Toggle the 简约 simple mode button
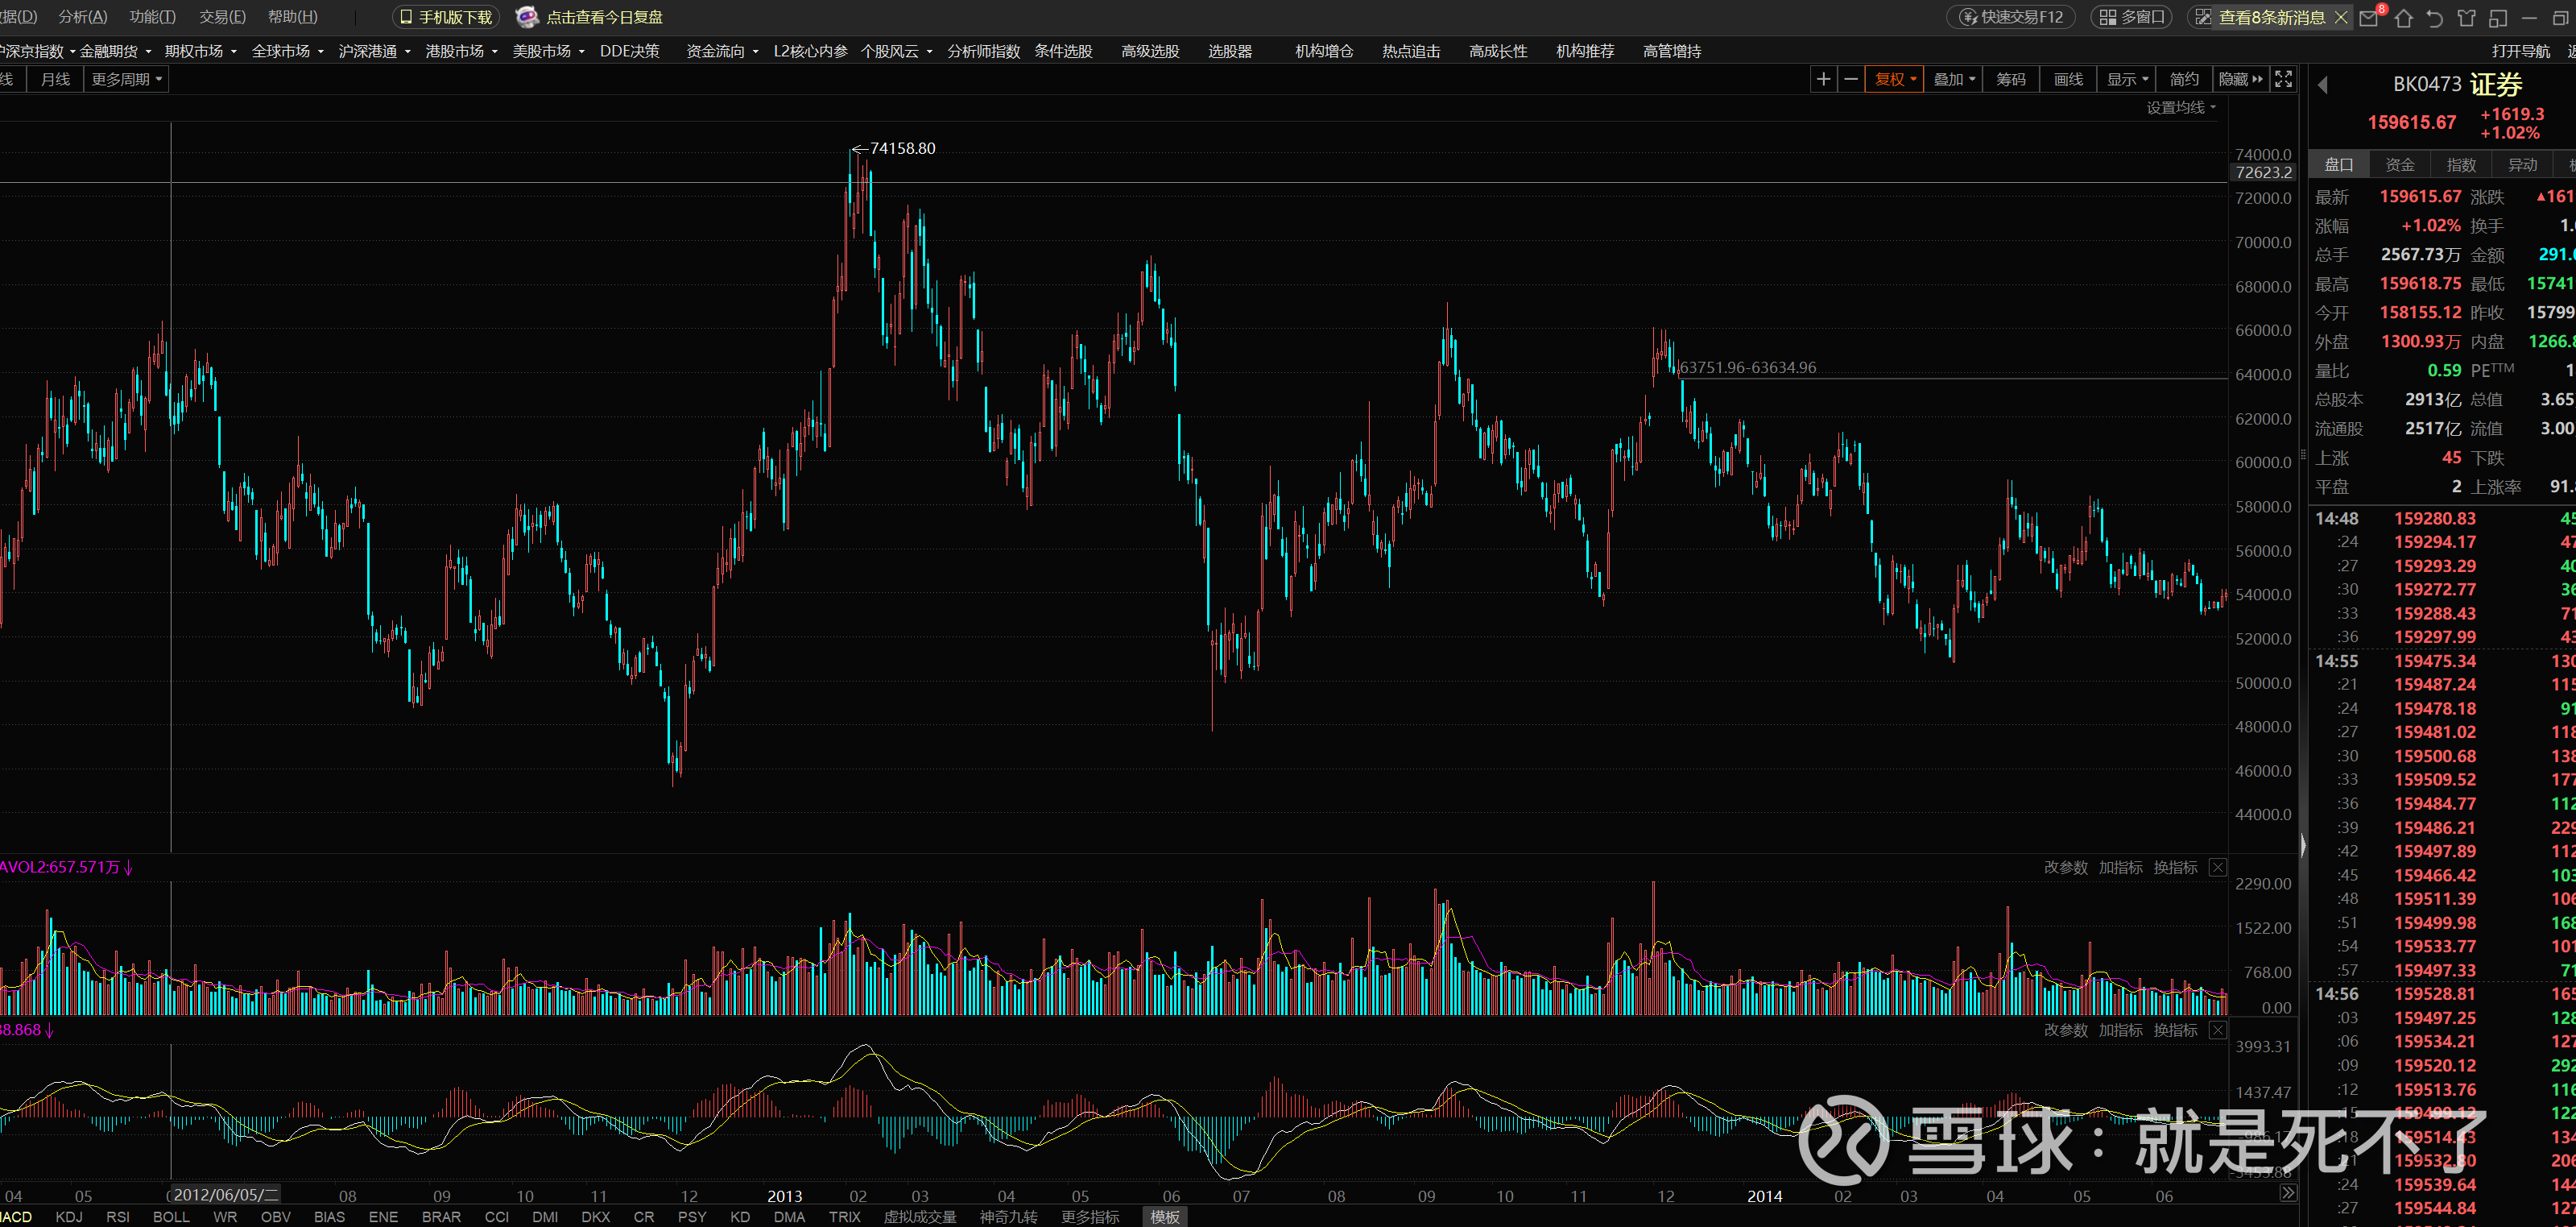Screen dimensions: 2576x1227 pyautogui.click(x=2183, y=79)
